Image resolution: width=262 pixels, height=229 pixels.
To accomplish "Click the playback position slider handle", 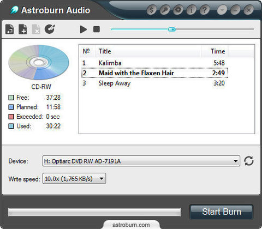I will point(171,29).
